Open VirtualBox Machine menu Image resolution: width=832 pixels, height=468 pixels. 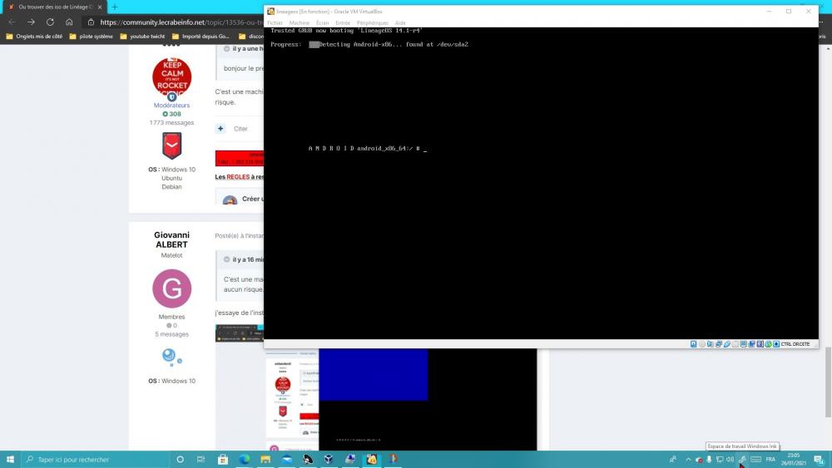pyautogui.click(x=300, y=22)
